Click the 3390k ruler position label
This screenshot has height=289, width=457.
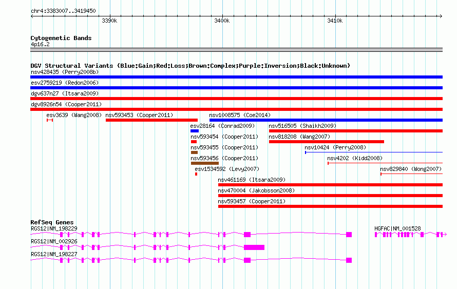pyautogui.click(x=109, y=21)
